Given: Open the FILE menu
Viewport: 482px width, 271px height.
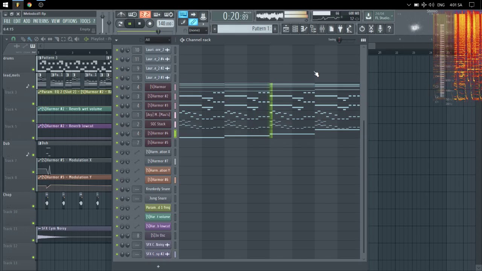Looking at the screenshot, I should point(7,21).
